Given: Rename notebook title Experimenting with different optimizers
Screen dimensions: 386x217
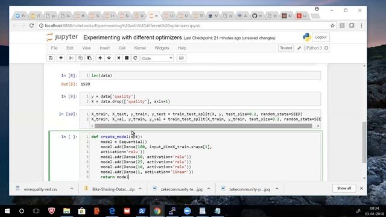Looking at the screenshot, I should pyautogui.click(x=133, y=37).
